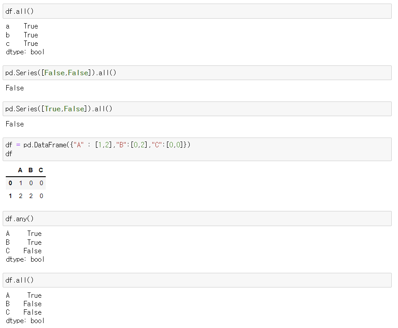398x328 pixels.
Task: Click the 'C False' line in the df.any() output
Action: pyautogui.click(x=24, y=251)
